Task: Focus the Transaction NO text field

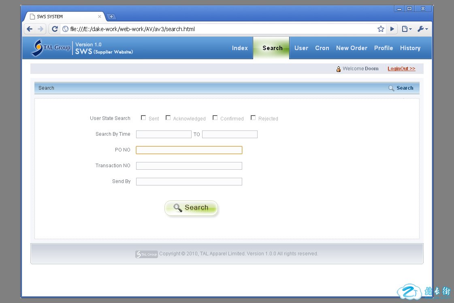Action: (x=189, y=166)
